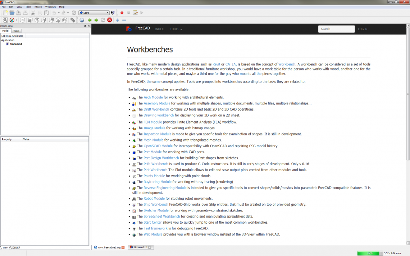
Task: Float the Combo View panel
Action: click(x=85, y=26)
